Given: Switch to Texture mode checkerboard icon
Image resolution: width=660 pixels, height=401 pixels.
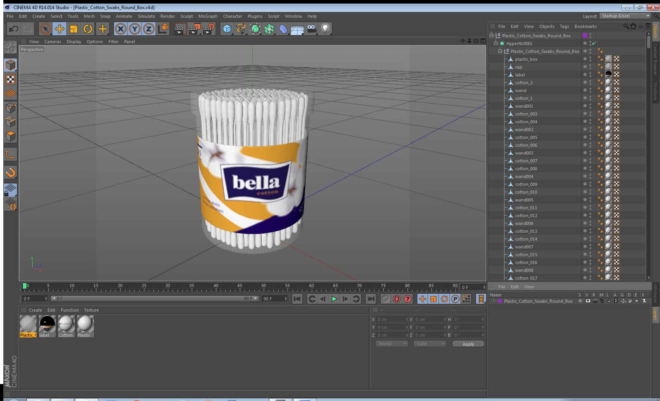Looking at the screenshot, I should point(10,79).
